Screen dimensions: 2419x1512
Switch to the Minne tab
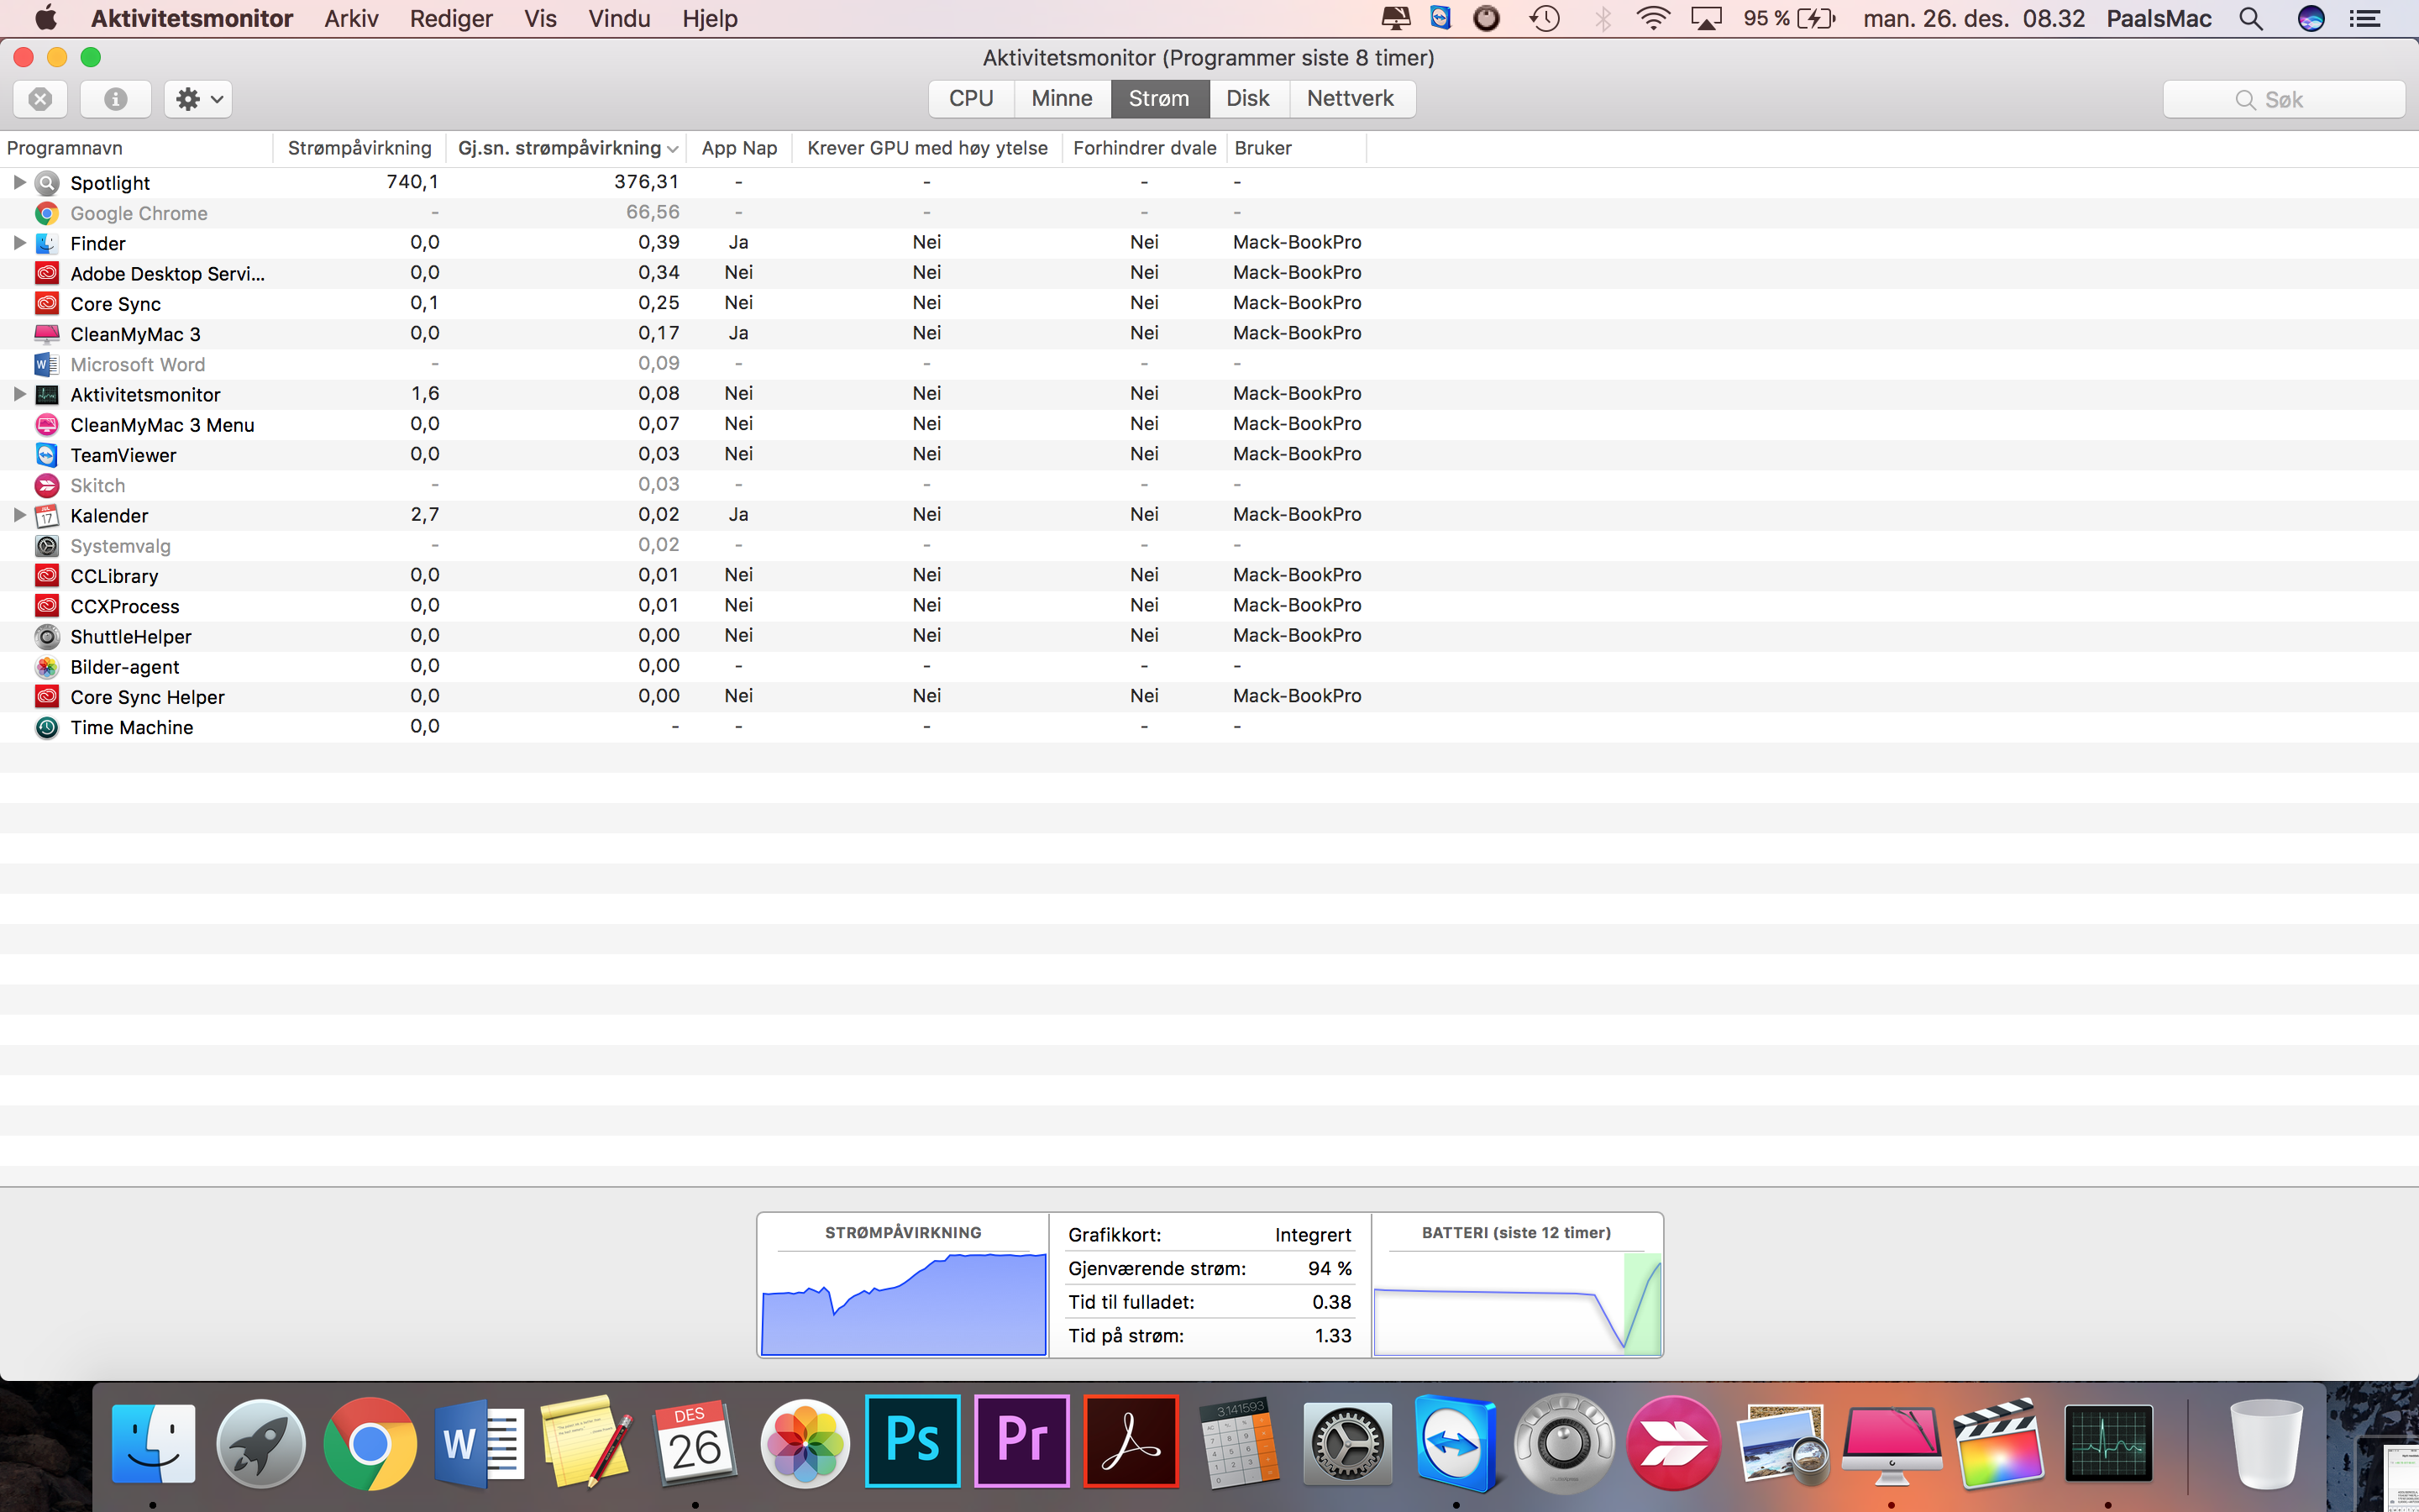click(1062, 98)
